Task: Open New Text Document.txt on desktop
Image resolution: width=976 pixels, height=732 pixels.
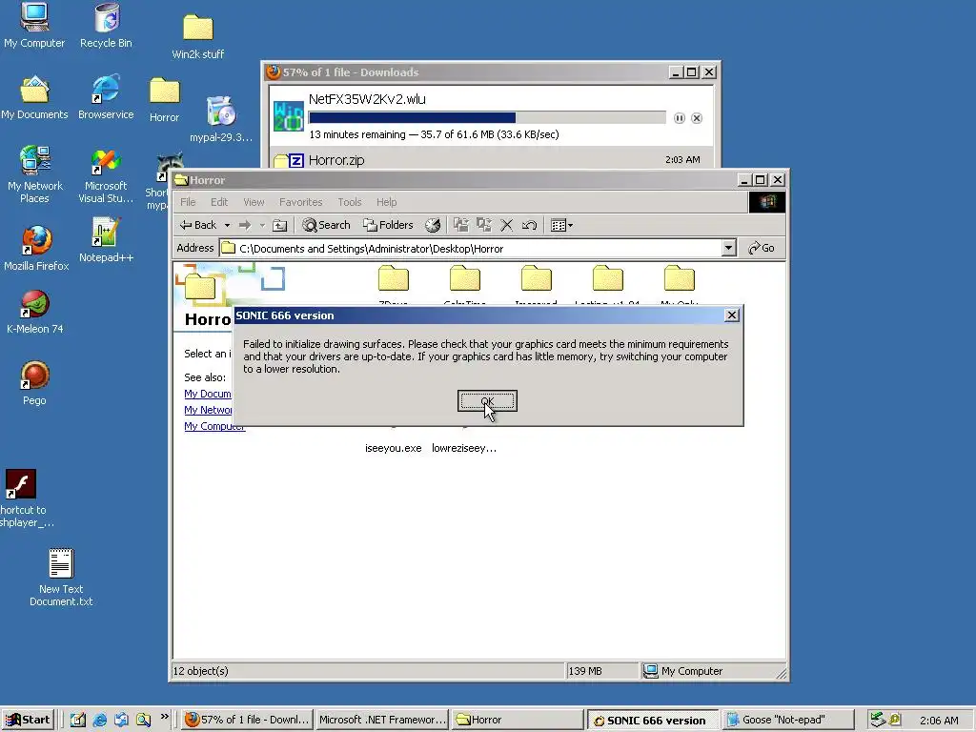Action: [61, 578]
